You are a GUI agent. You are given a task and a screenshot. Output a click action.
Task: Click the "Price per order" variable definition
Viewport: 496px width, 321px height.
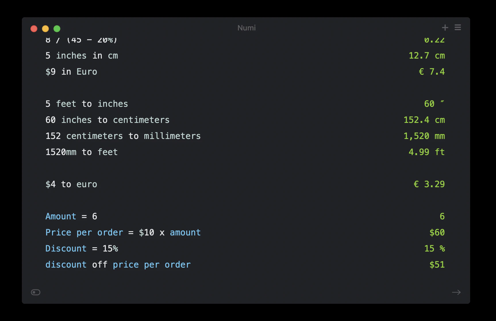pyautogui.click(x=84, y=233)
